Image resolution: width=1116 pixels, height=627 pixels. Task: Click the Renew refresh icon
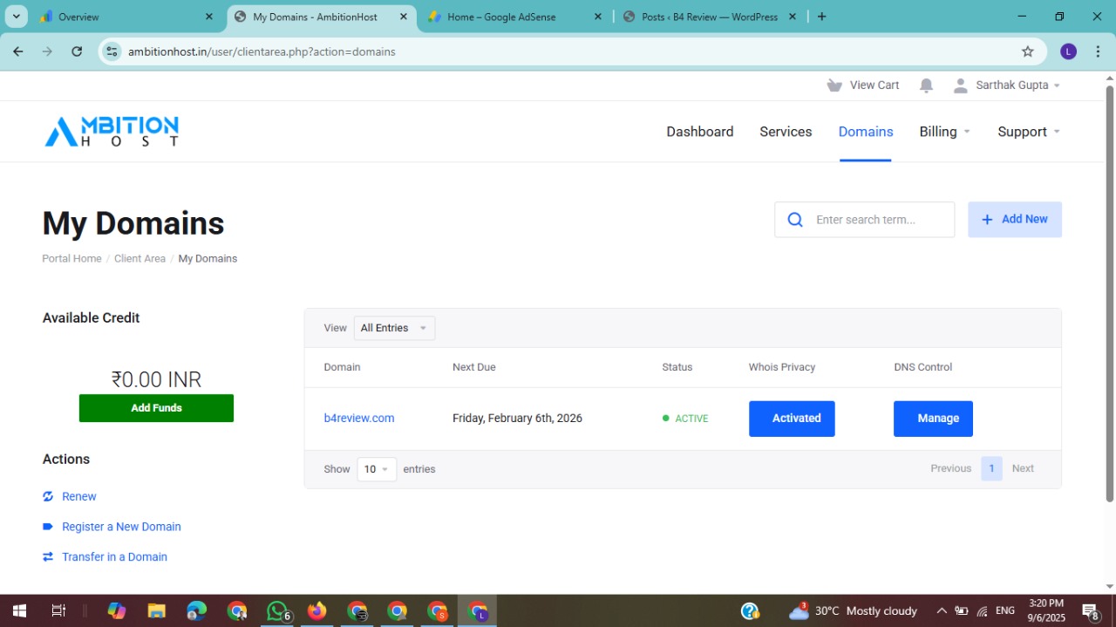pos(48,496)
